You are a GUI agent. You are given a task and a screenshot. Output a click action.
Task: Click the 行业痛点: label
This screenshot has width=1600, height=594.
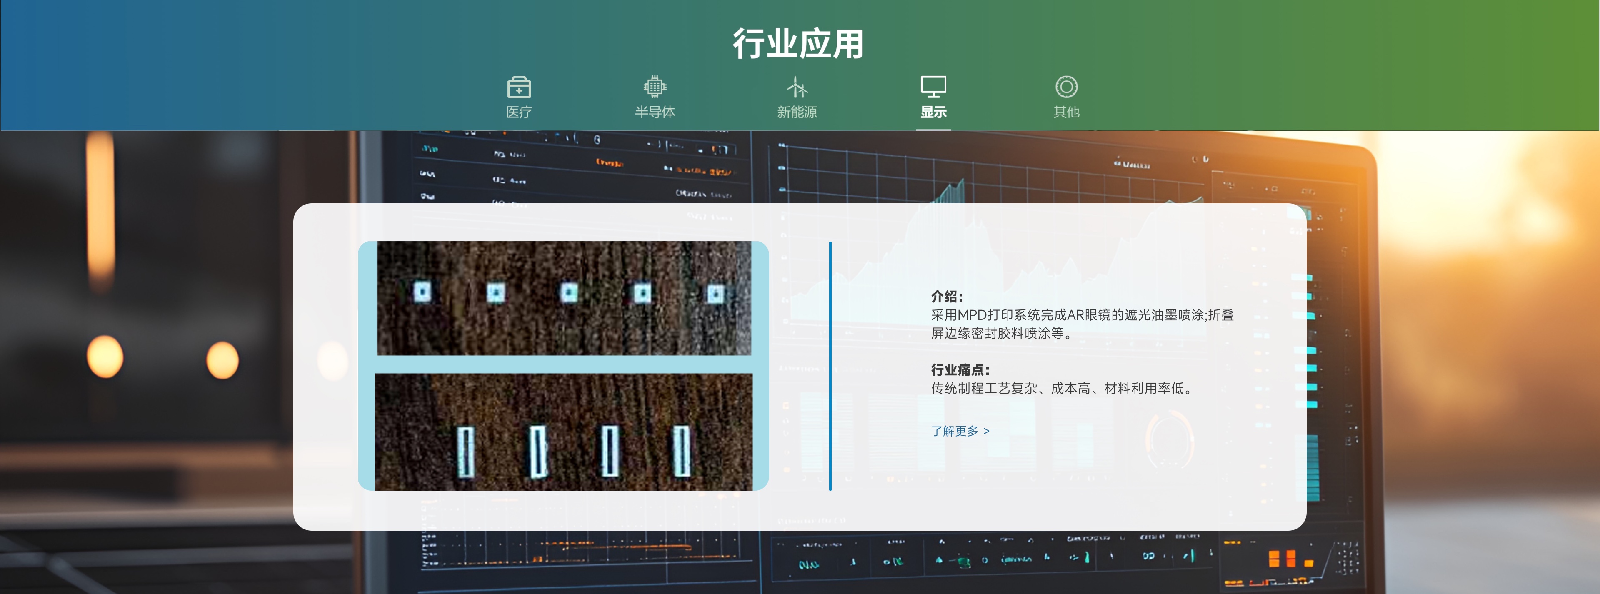pyautogui.click(x=960, y=370)
